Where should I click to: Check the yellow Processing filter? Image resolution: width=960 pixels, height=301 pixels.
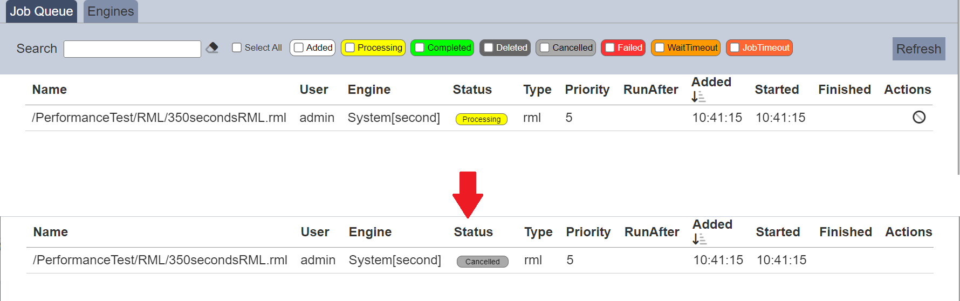pos(350,47)
